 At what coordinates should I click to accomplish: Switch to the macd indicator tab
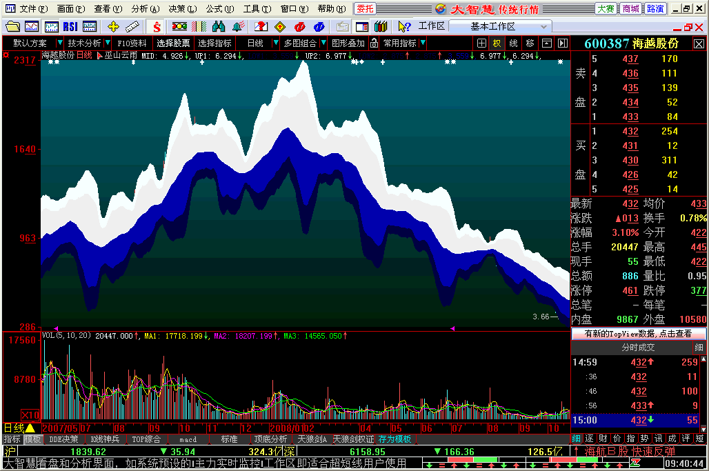point(188,439)
